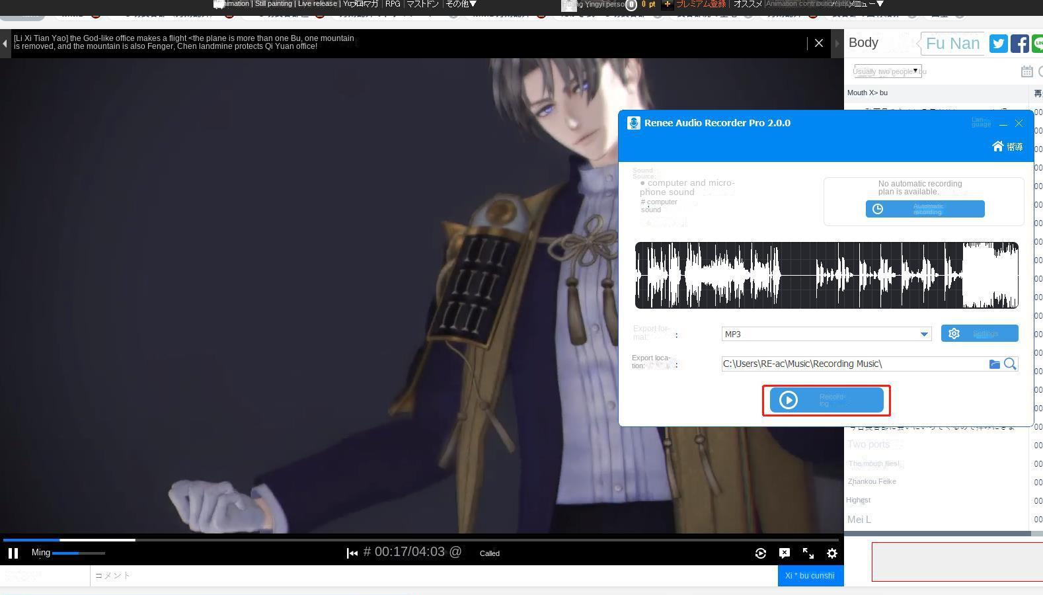
Task: Open the comment list filter dropdown
Action: click(x=888, y=71)
